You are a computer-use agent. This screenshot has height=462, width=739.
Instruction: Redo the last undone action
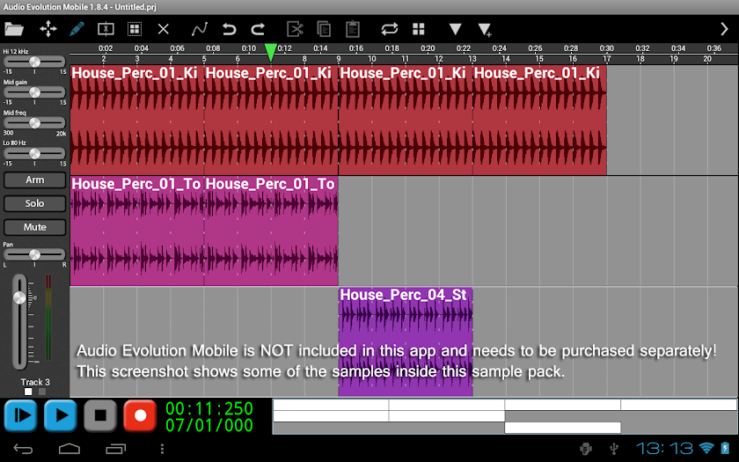pos(258,29)
